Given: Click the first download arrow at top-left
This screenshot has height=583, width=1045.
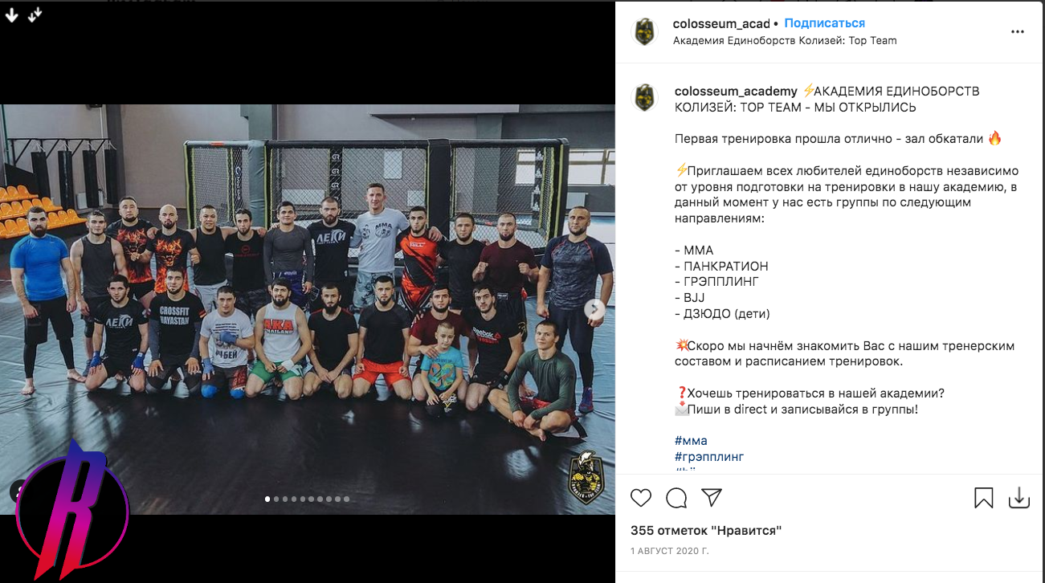Looking at the screenshot, I should pos(12,14).
